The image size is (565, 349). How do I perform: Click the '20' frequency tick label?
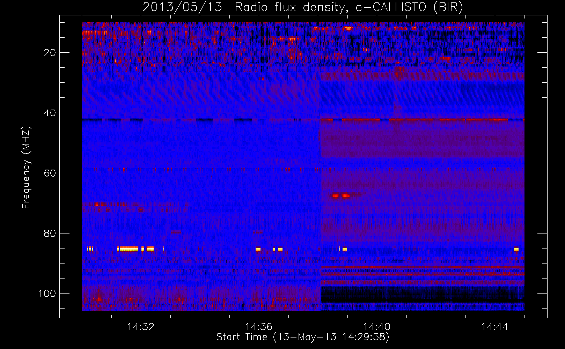tap(50, 53)
